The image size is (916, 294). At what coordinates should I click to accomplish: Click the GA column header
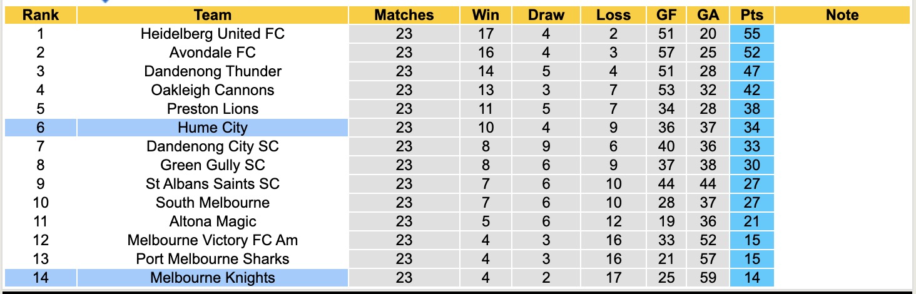pos(708,15)
